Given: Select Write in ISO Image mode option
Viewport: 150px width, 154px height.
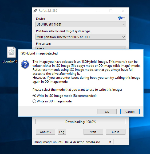Looking at the screenshot, I should (x=64, y=96).
